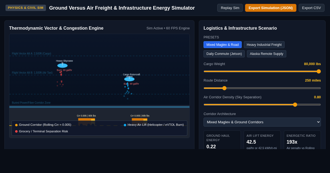330x173 pixels.
Task: Choose the Heavy Industrial Freight preset
Action: pyautogui.click(x=264, y=45)
